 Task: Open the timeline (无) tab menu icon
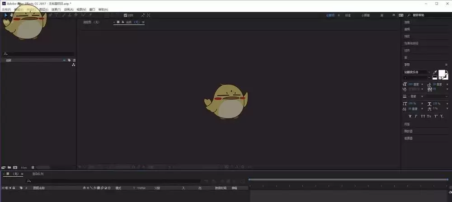[x=22, y=174]
